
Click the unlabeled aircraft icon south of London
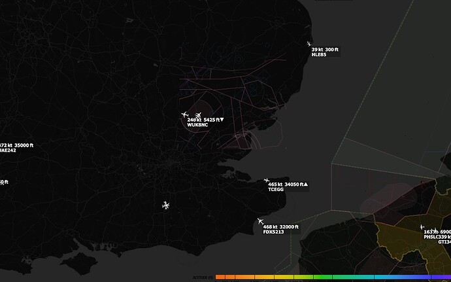click(x=165, y=205)
